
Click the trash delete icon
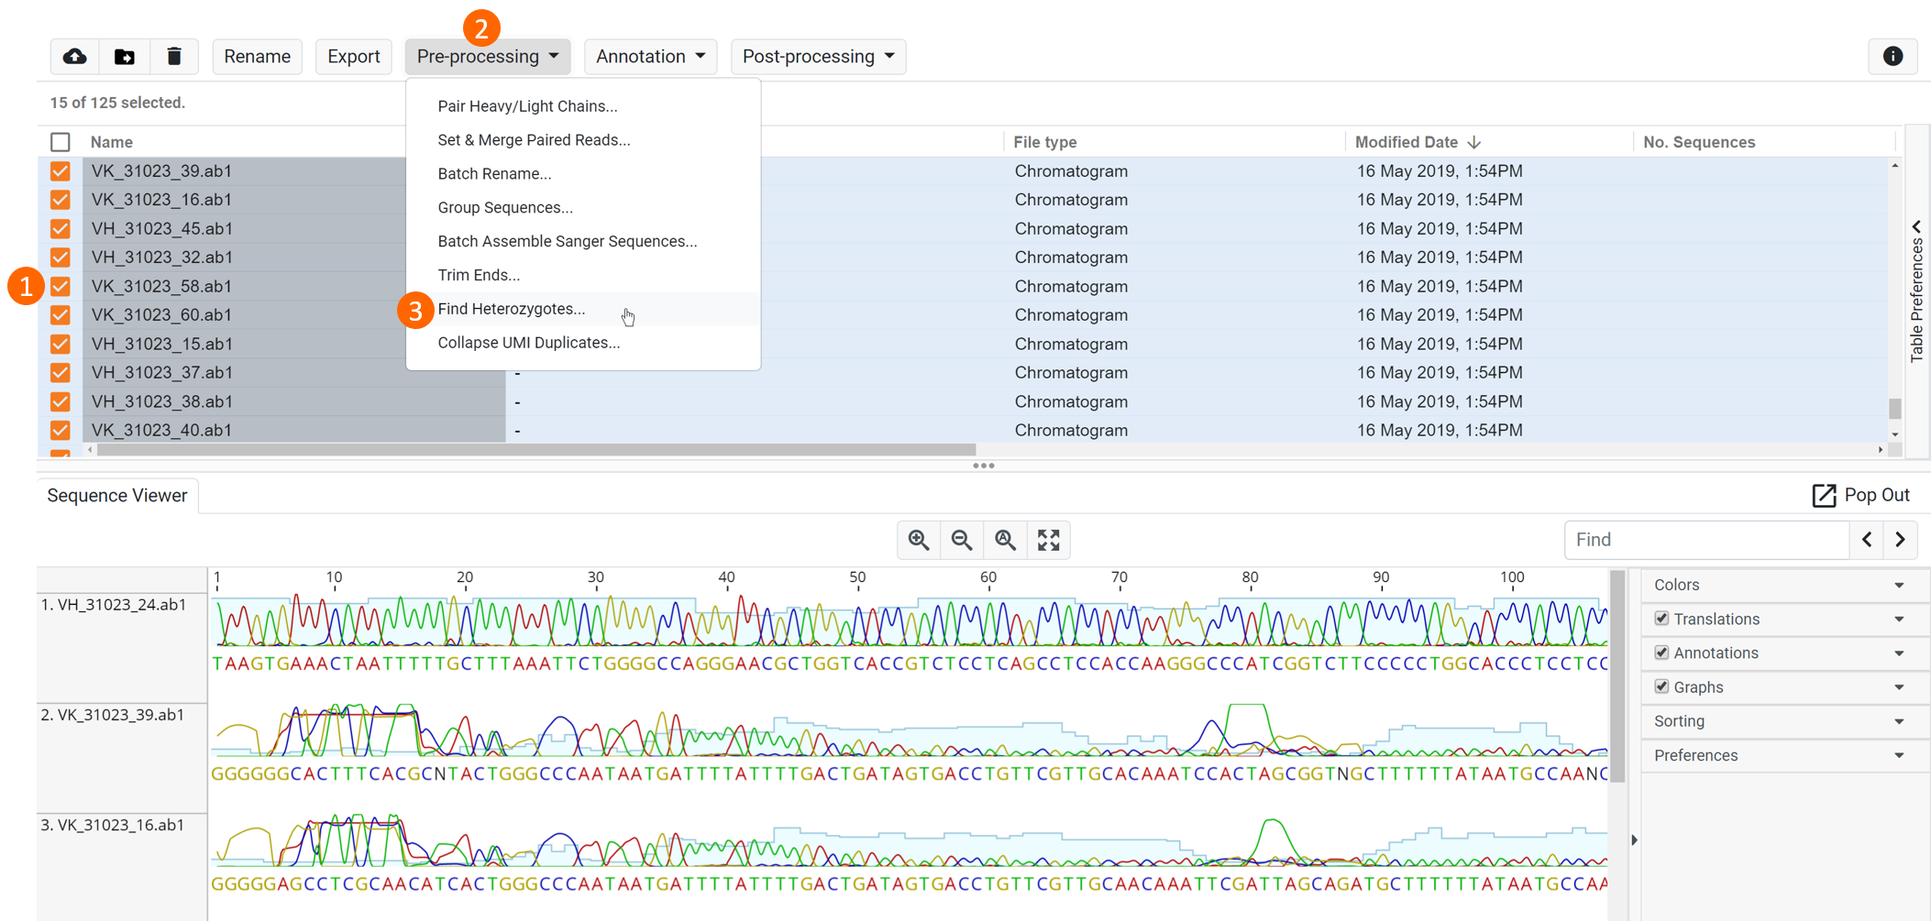174,57
